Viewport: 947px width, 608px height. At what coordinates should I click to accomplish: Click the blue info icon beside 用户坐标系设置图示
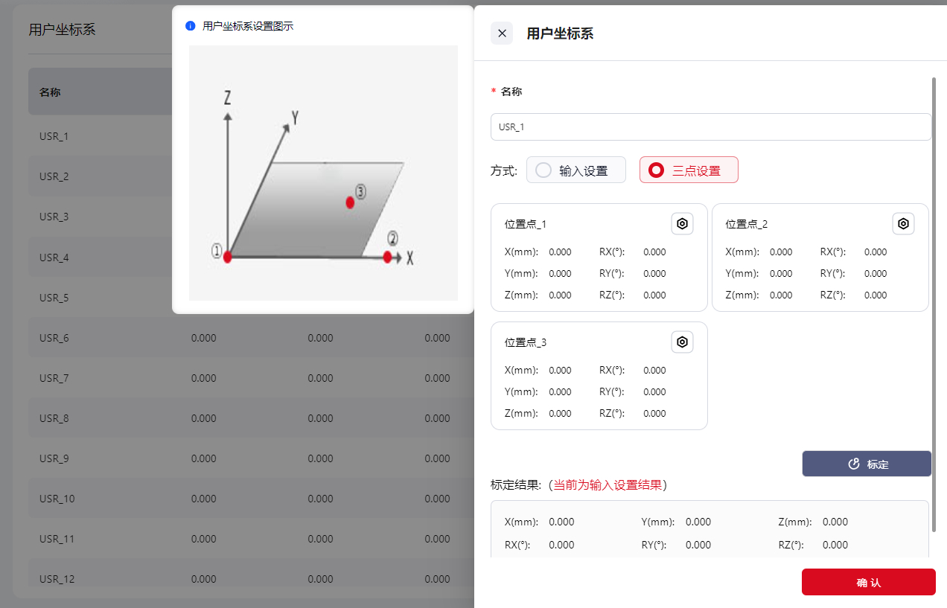click(x=191, y=26)
